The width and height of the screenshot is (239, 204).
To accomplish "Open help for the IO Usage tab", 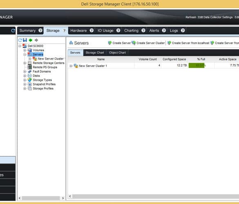I will [118, 31].
